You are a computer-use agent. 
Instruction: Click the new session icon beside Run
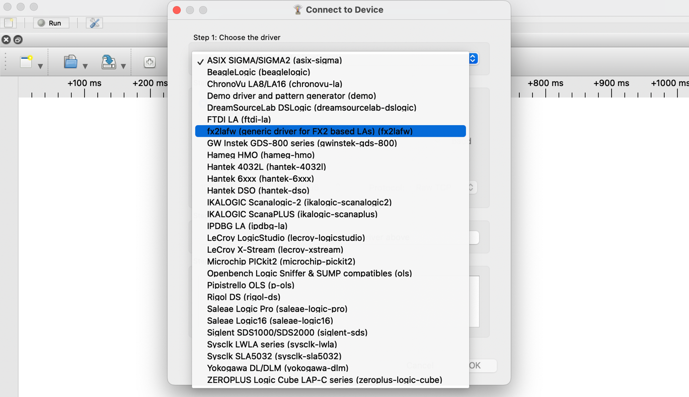(10, 23)
